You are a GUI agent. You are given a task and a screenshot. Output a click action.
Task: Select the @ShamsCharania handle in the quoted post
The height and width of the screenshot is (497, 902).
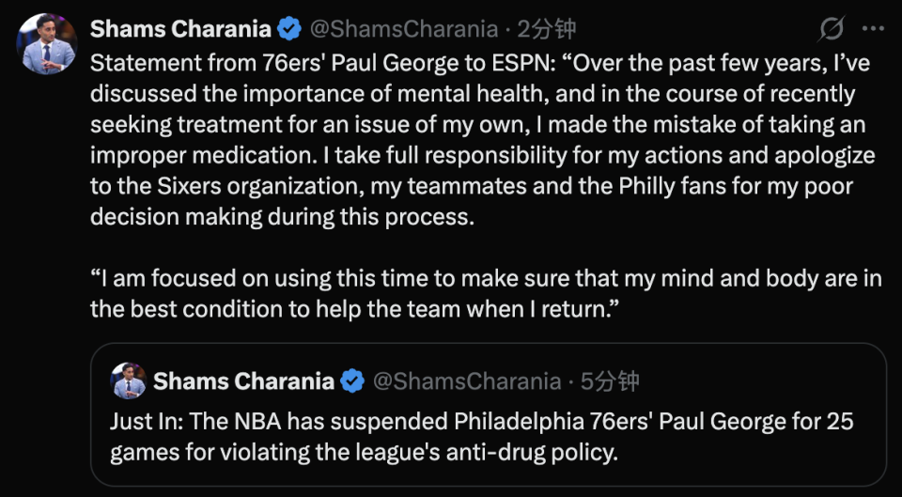[467, 381]
